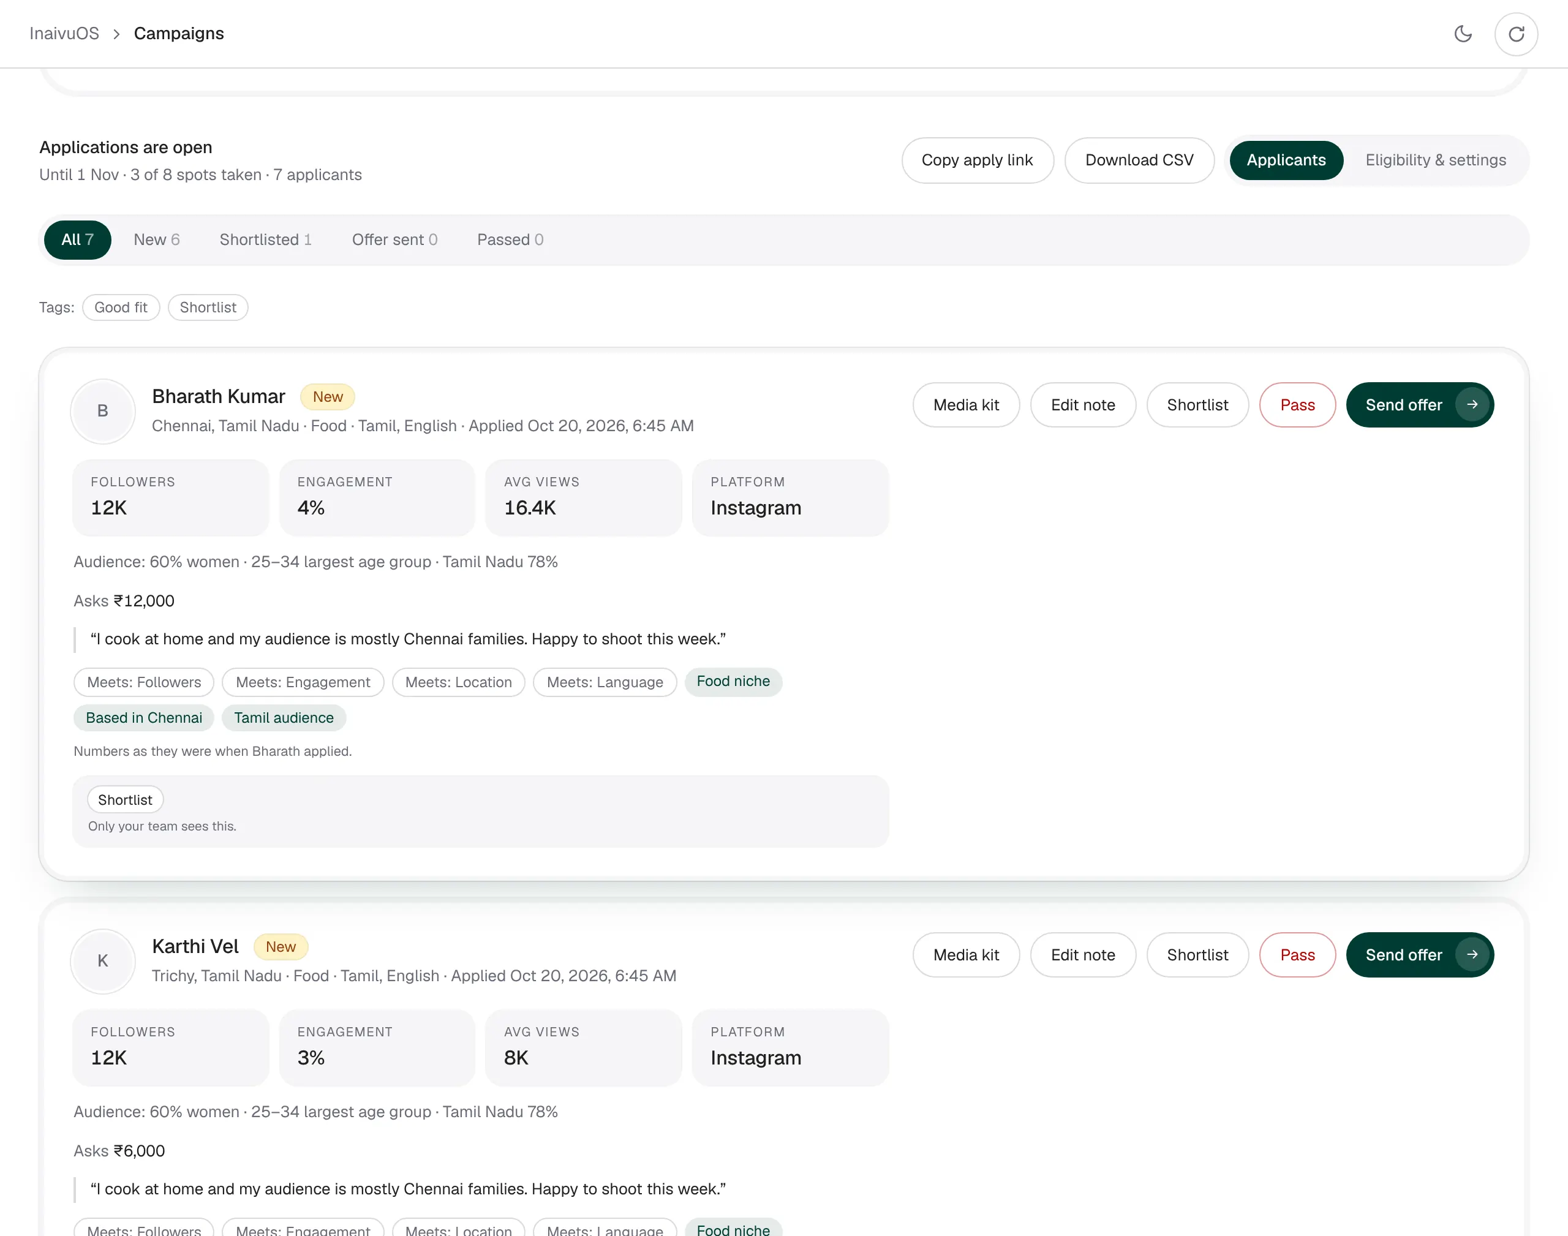Show Offer sent 0 filter
1568x1236 pixels.
[395, 239]
